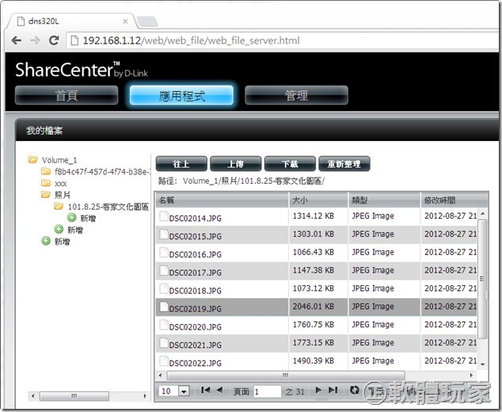Screen dimensions: 502x412
Task: Click green 新增 icon under 101.8.25 folder
Action: tap(72, 218)
